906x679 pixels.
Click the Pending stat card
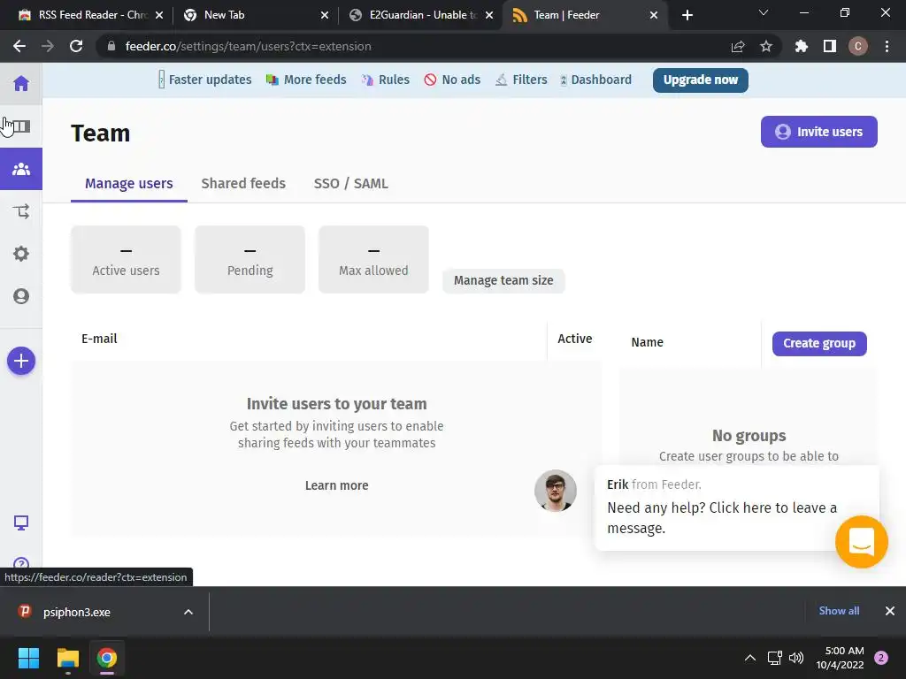pos(250,259)
